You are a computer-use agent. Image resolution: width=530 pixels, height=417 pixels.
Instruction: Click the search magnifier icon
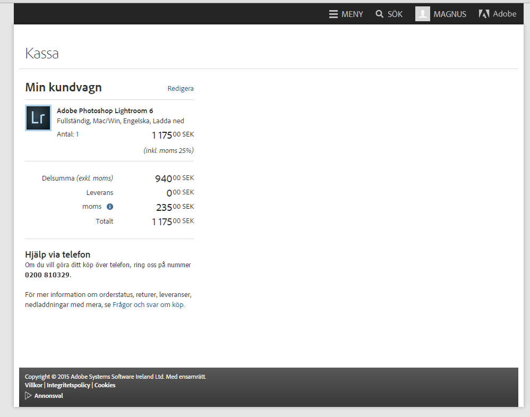coord(380,14)
